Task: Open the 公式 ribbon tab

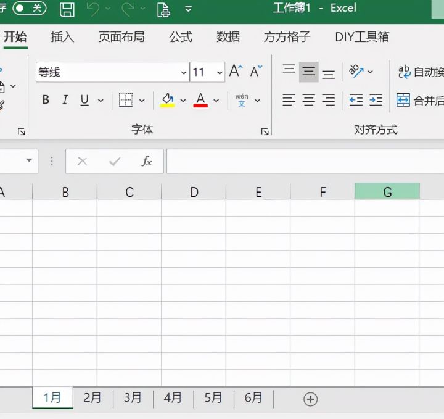Action: (x=181, y=37)
